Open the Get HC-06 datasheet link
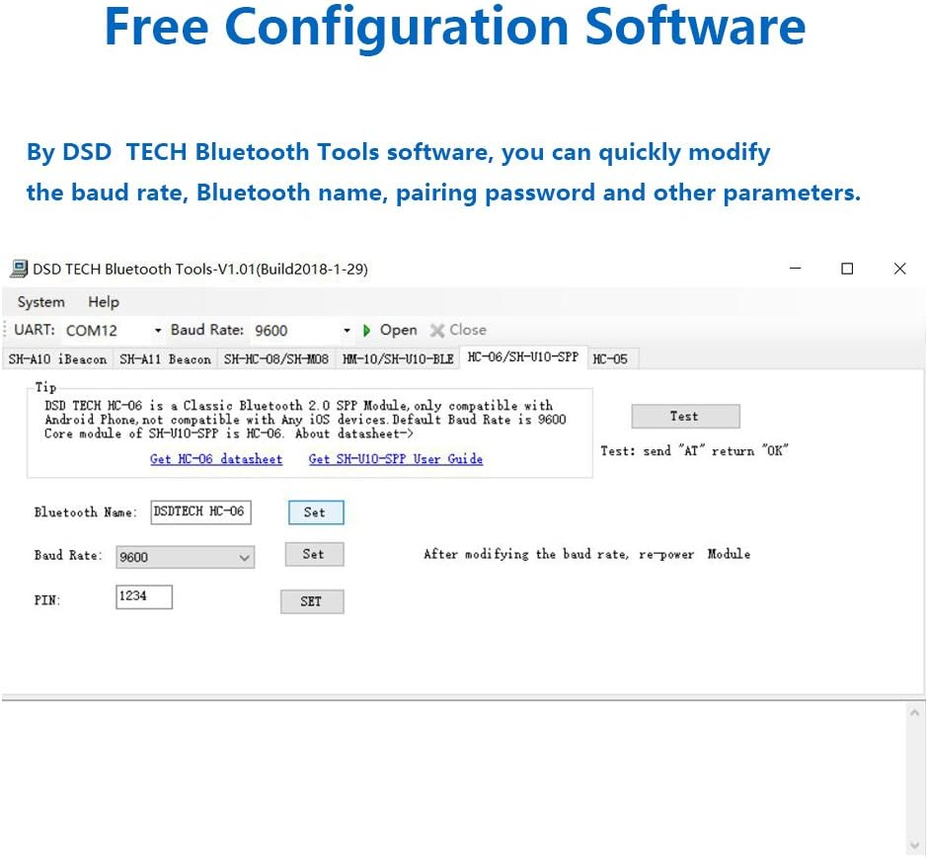This screenshot has height=858, width=928. pyautogui.click(x=215, y=459)
